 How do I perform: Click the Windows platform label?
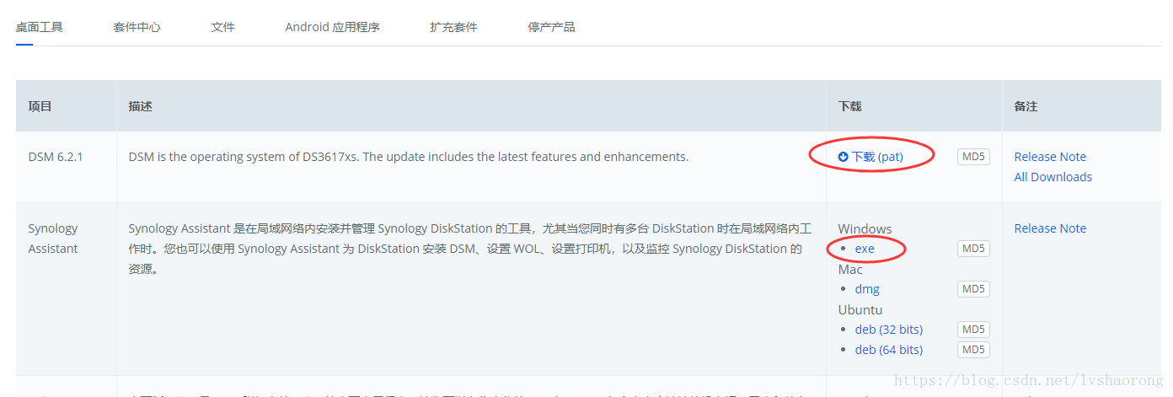pyautogui.click(x=865, y=229)
